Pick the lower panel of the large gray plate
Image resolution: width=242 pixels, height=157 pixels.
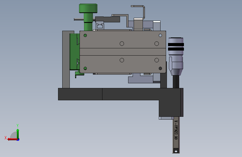click(123, 64)
